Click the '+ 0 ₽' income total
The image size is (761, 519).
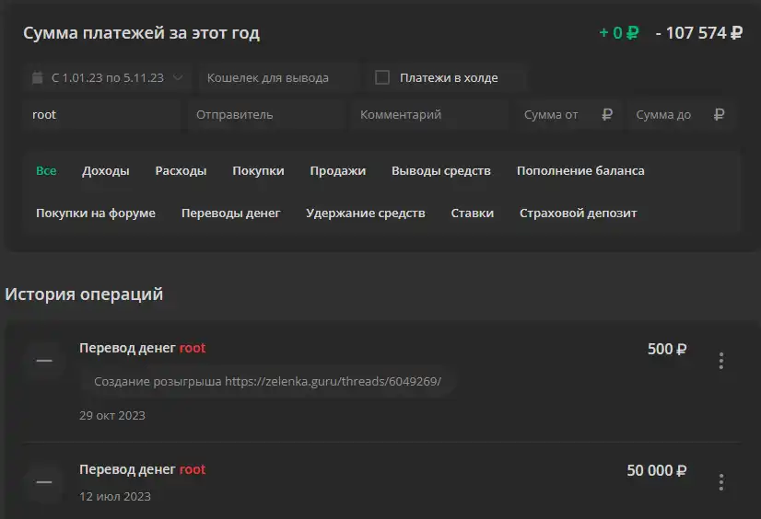pyautogui.click(x=619, y=33)
